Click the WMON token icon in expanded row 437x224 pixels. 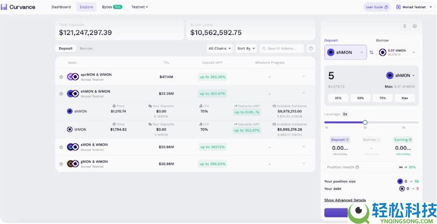point(70,130)
